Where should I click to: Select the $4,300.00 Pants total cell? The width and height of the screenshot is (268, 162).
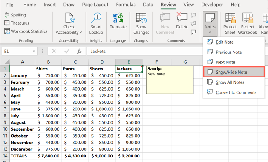click(x=75, y=156)
